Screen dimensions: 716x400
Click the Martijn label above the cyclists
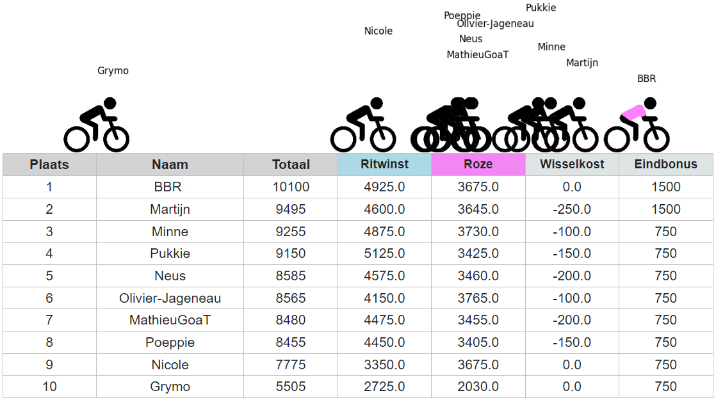pos(582,63)
